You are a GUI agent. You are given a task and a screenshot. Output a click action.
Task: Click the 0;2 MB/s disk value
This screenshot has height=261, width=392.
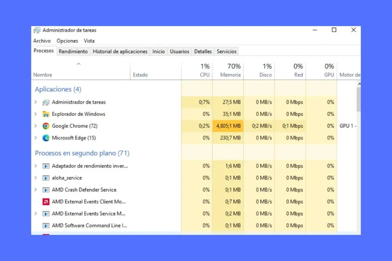coord(262,126)
